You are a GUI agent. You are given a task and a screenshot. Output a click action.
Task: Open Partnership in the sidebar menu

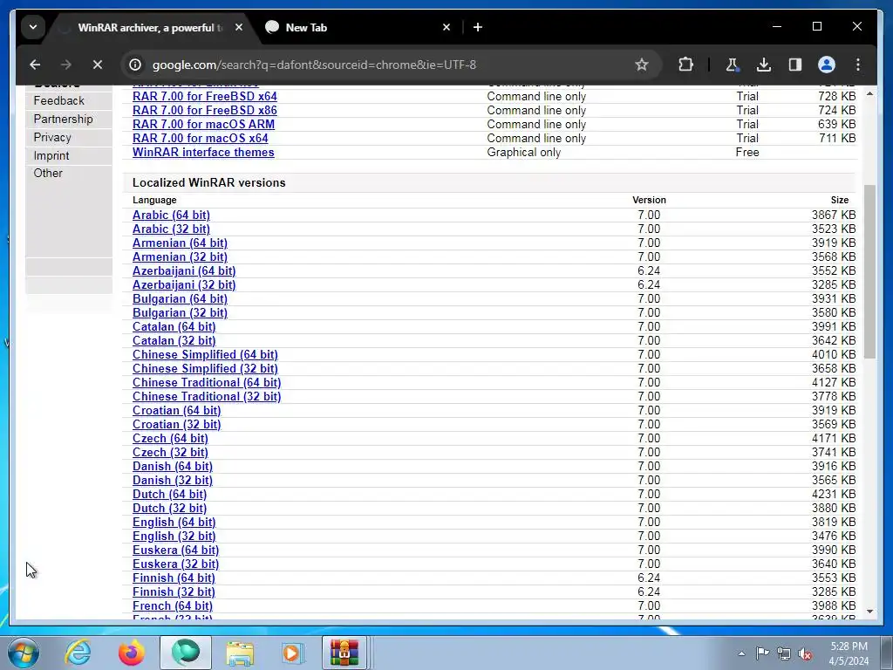click(x=63, y=119)
